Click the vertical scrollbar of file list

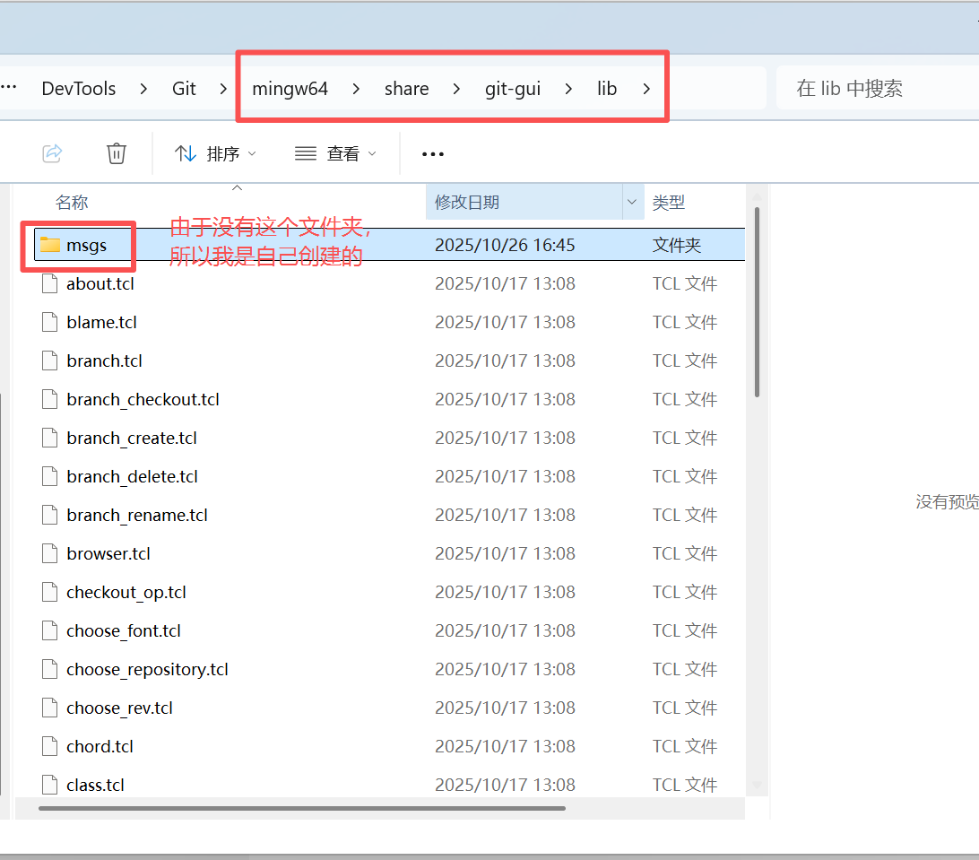coord(757,302)
